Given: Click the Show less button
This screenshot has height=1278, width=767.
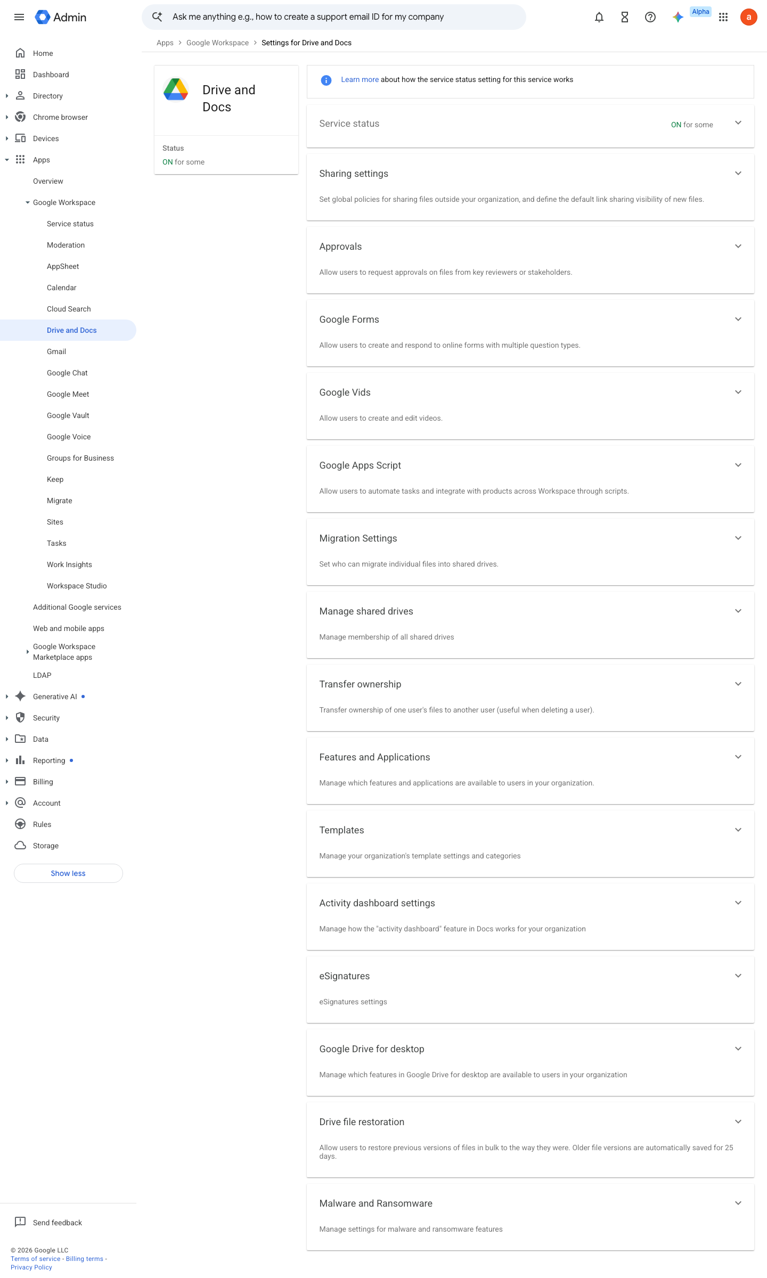Looking at the screenshot, I should tap(68, 873).
